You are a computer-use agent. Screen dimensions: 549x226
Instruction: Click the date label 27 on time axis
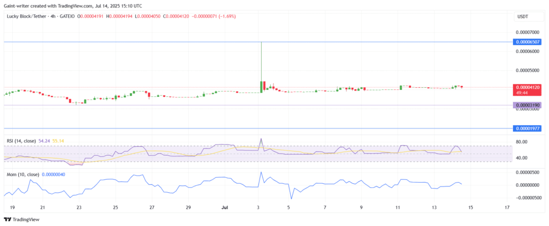pos(152,207)
